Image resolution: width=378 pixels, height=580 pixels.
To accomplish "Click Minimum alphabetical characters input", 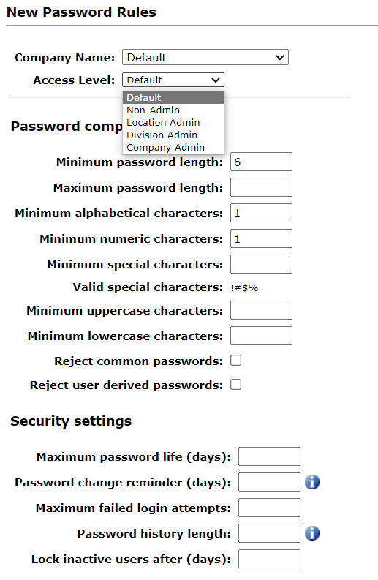I will click(261, 213).
